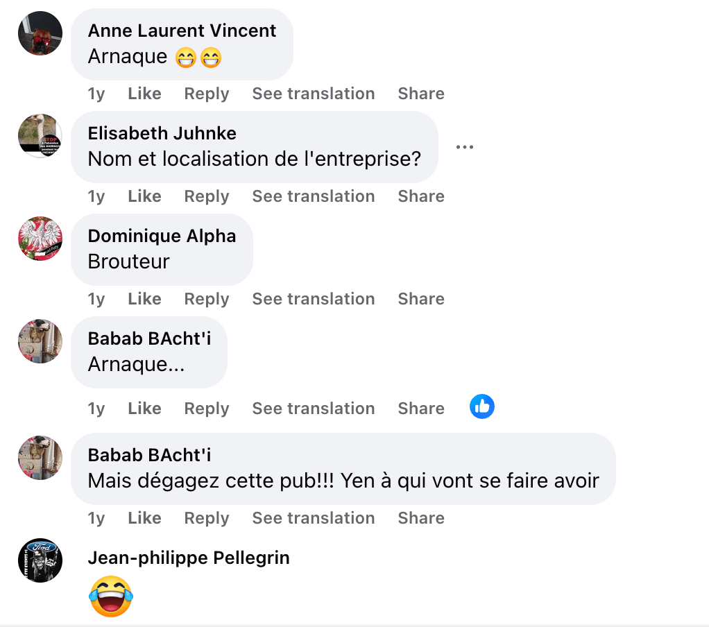
Task: Click the blue thumbs-up reaction icon
Action: [x=481, y=406]
